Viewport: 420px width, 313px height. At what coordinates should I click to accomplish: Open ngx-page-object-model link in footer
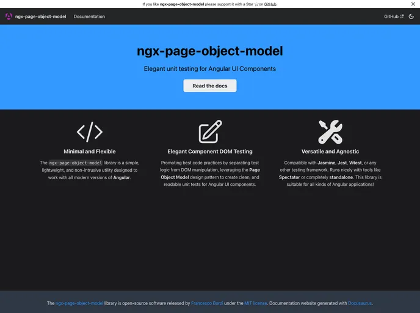tap(79, 303)
